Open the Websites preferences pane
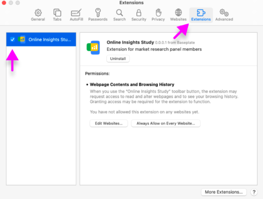This screenshot has height=199, width=263. [x=178, y=15]
